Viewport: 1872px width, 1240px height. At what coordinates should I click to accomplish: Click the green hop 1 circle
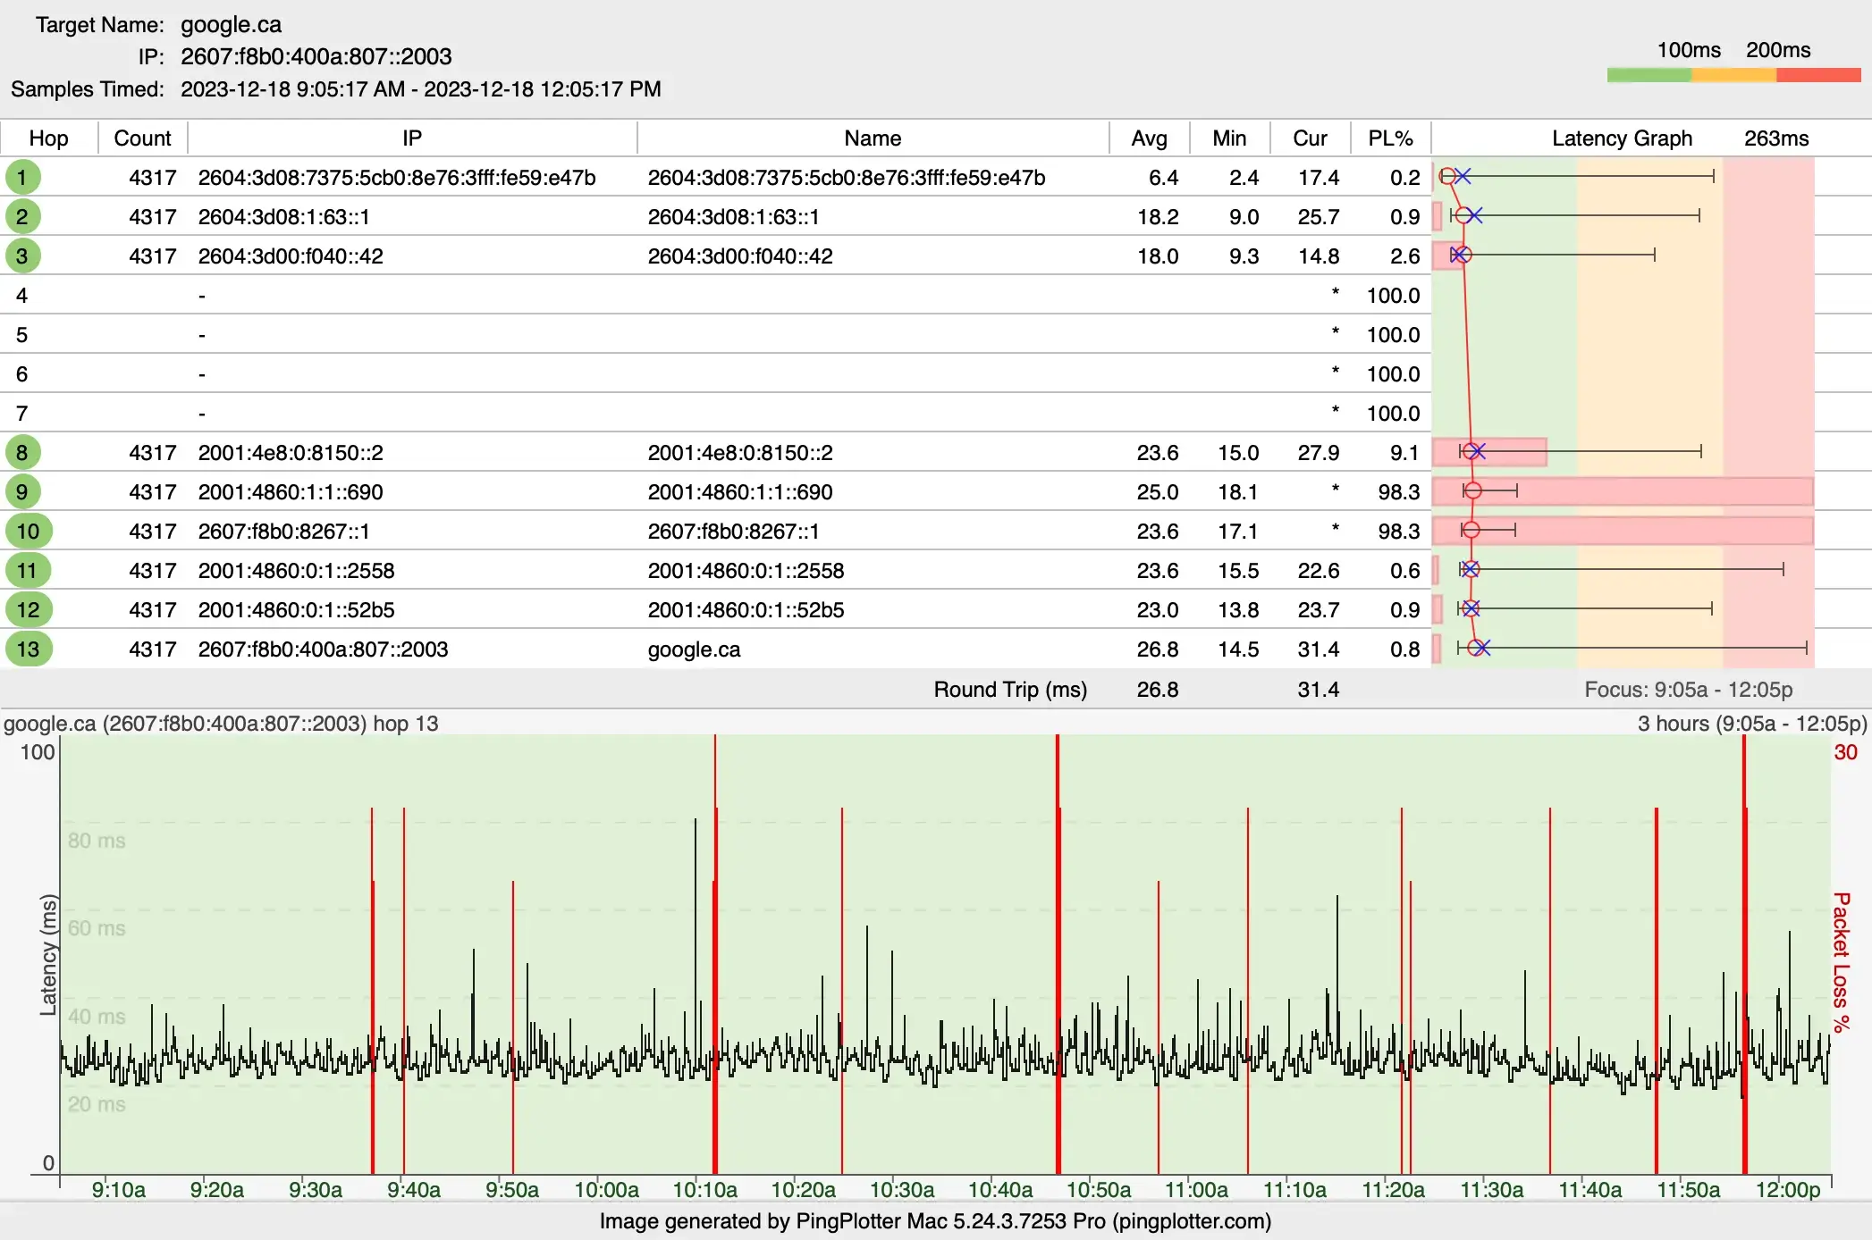pos(22,177)
